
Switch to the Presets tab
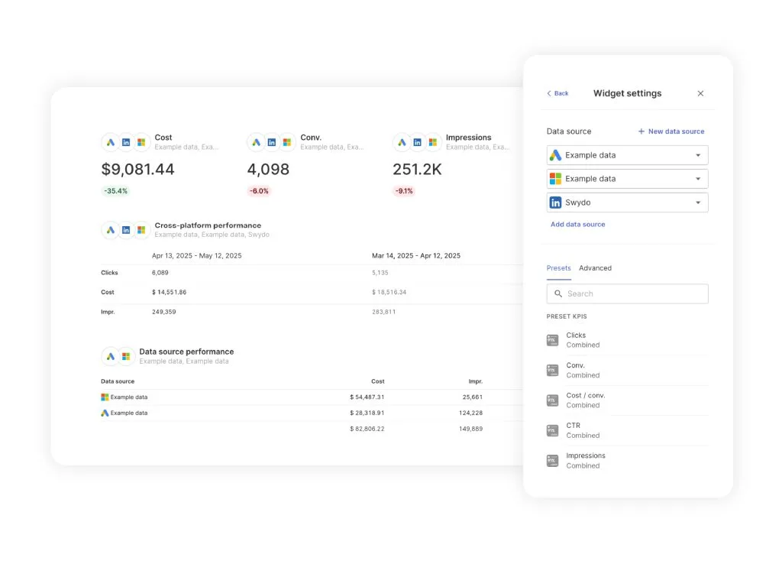(x=558, y=268)
